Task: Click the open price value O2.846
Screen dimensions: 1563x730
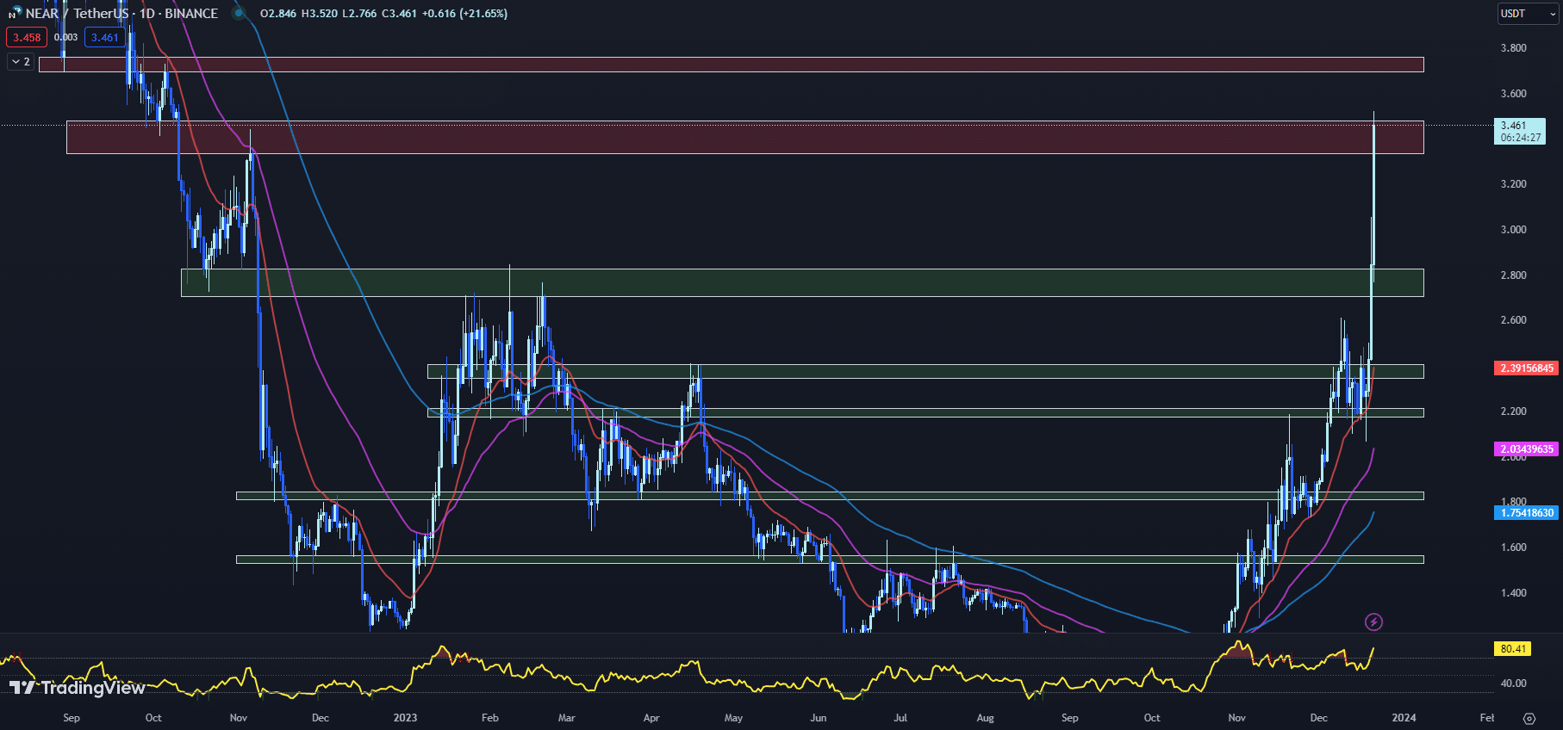Action: click(x=278, y=14)
